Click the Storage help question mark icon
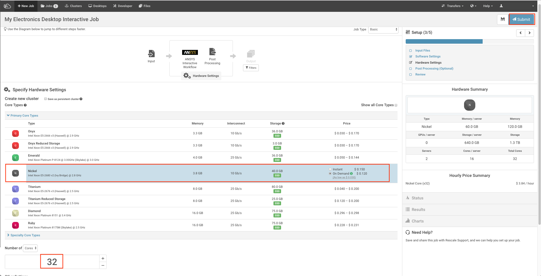The height and width of the screenshot is (276, 541). [283, 124]
